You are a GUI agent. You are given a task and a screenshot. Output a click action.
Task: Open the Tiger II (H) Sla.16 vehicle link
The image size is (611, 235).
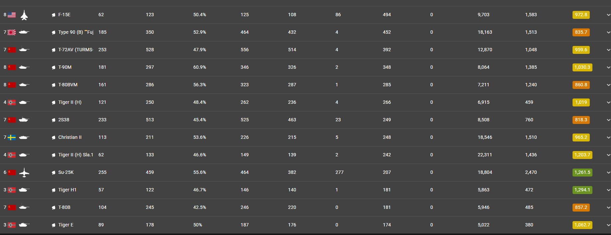[76, 155]
